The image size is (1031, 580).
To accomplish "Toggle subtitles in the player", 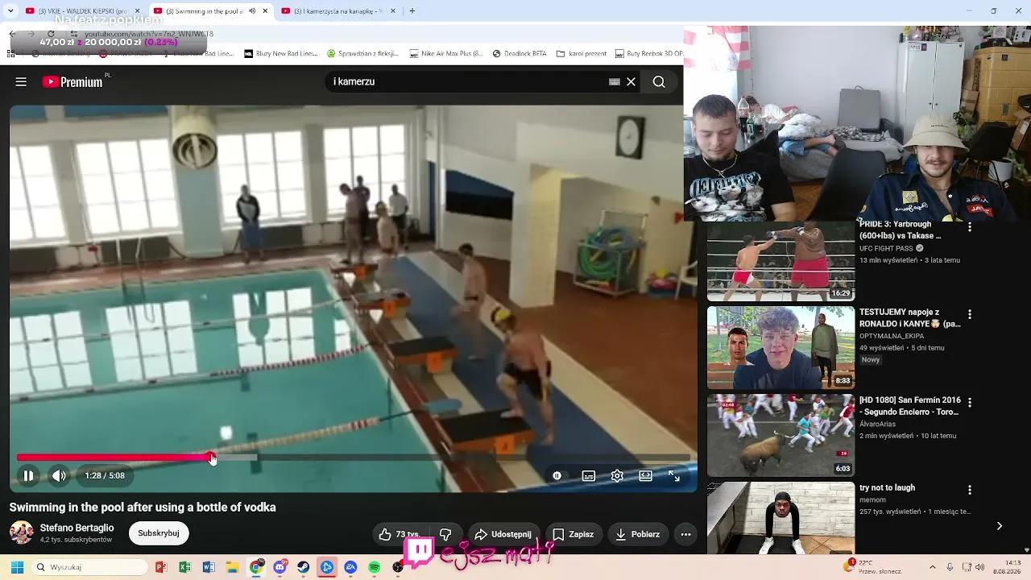I will click(589, 476).
